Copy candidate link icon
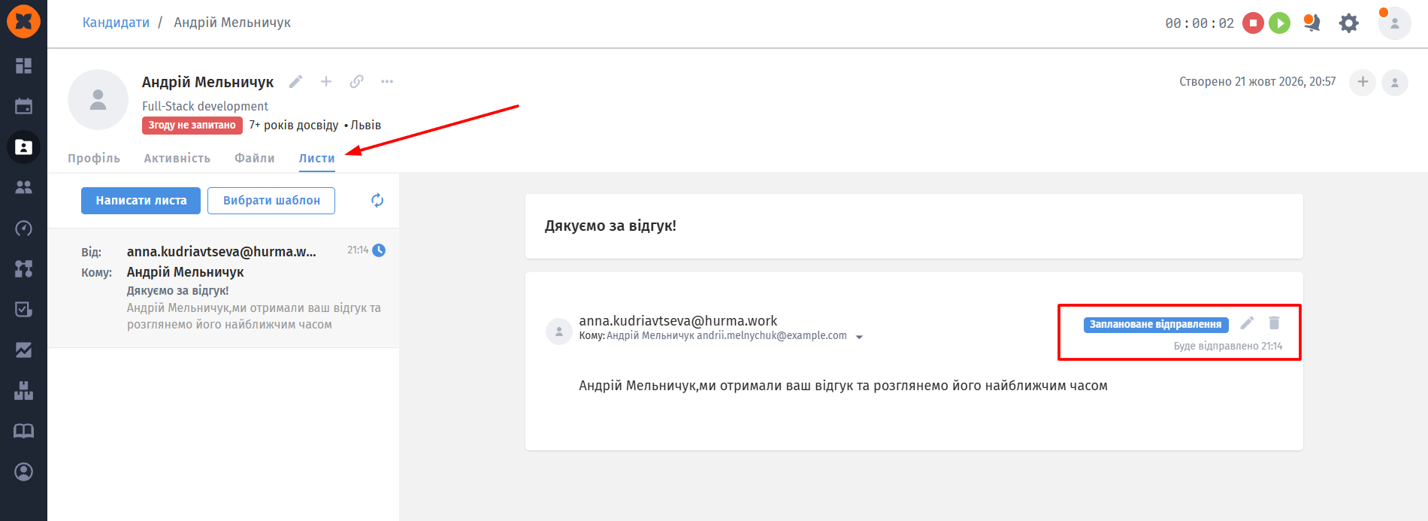The height and width of the screenshot is (521, 1428). click(356, 81)
